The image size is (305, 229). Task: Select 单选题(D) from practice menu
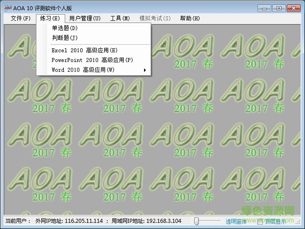93,28
